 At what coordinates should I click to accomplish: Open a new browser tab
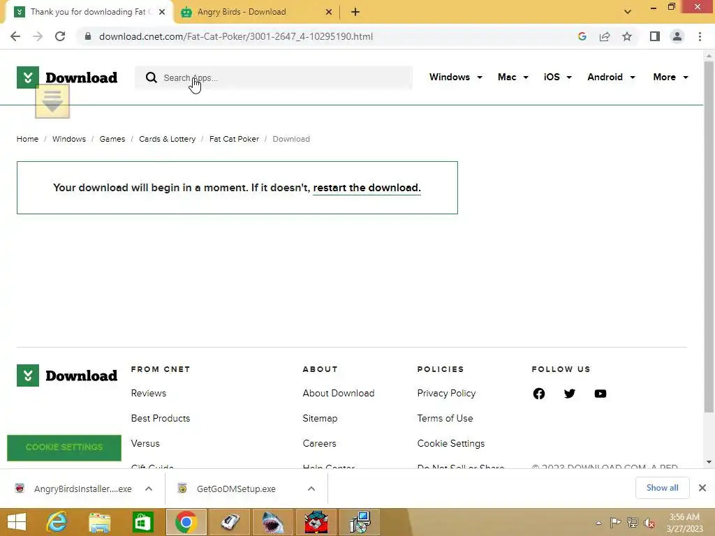(x=355, y=12)
